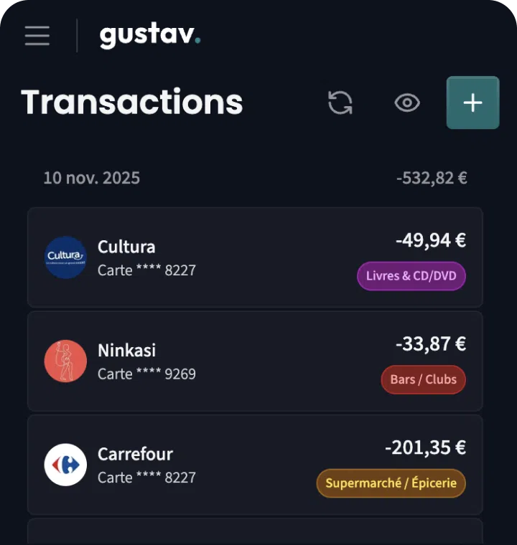Click the daily total -532,82 €
Viewport: 517px width, 545px height.
point(432,178)
